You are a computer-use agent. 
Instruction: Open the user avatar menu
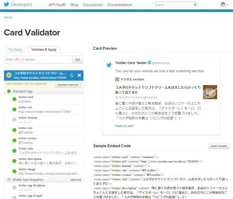[224, 5]
